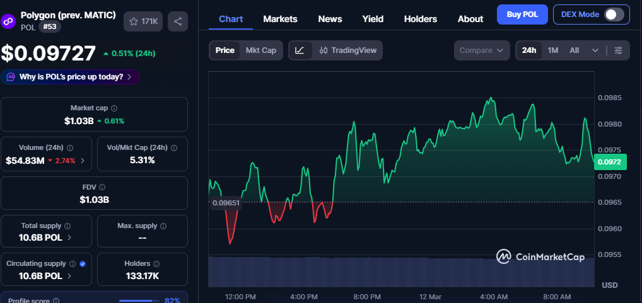The height and width of the screenshot is (303, 642).
Task: Click the info icon beside FDV
Action: 102,187
